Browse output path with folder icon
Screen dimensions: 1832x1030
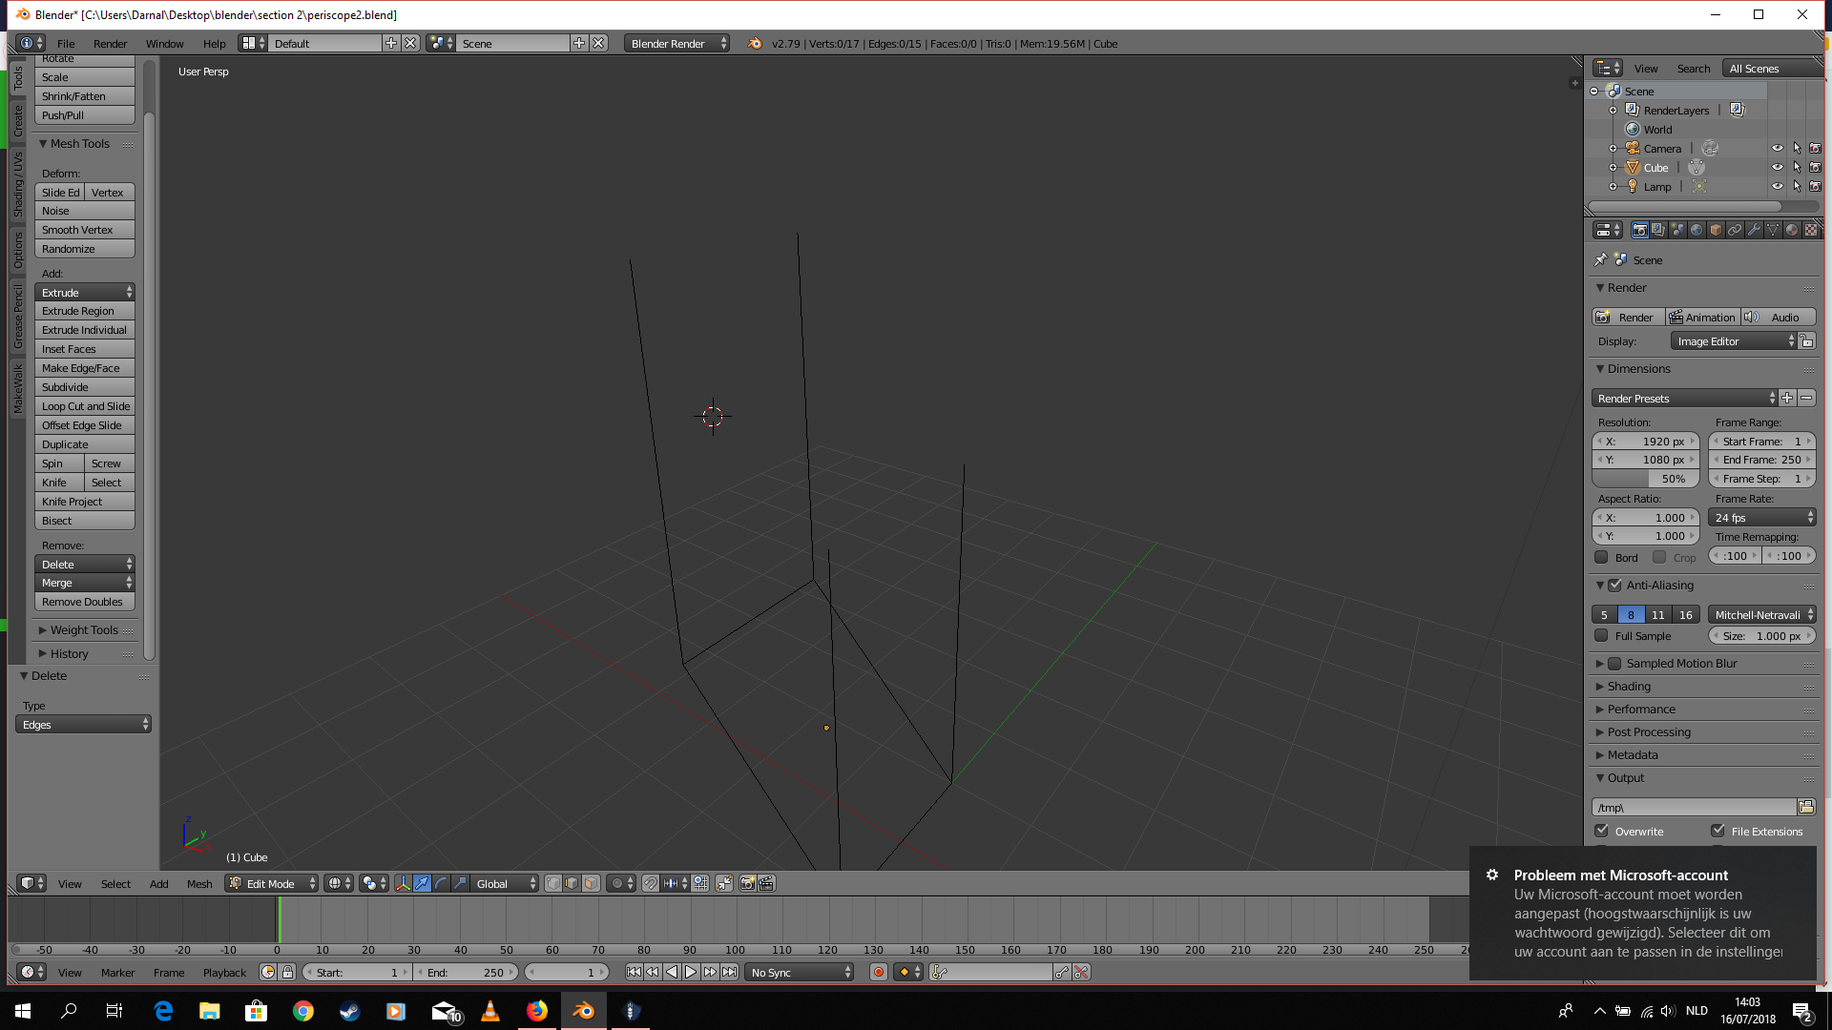pos(1806,807)
